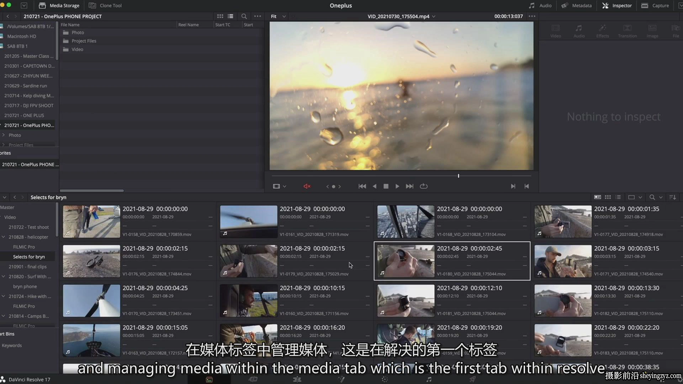Collapse the 210828 - helicopter bin
This screenshot has height=384, width=683.
coord(3,237)
